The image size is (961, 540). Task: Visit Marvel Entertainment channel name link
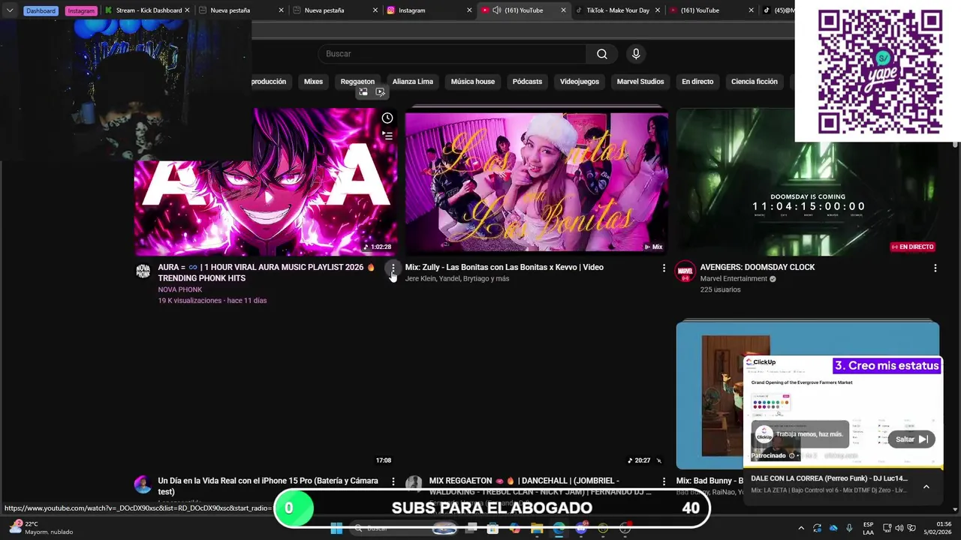(x=734, y=278)
